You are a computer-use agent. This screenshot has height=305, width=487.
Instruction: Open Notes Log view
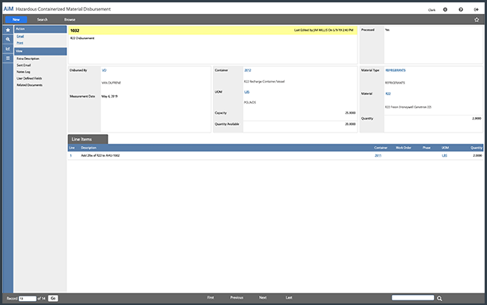(x=23, y=72)
